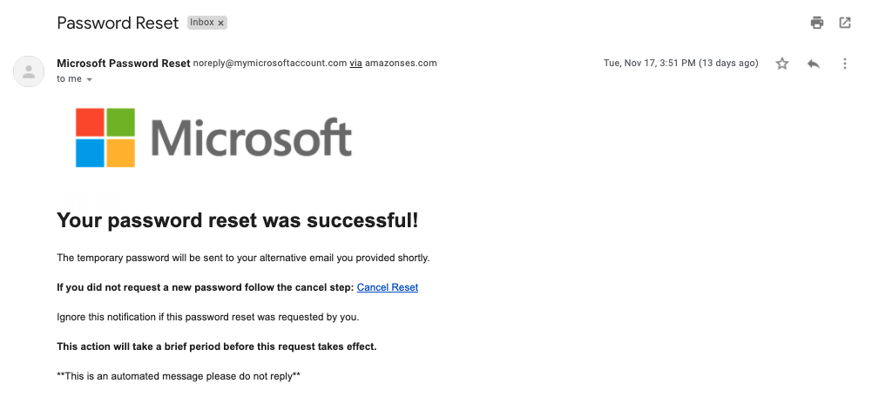872x417 pixels.
Task: Click the gray Microsoft wordmark image
Action: point(251,137)
